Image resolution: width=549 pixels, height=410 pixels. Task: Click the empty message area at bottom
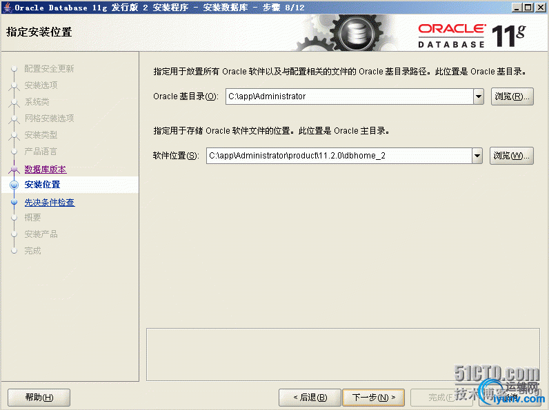click(343, 354)
